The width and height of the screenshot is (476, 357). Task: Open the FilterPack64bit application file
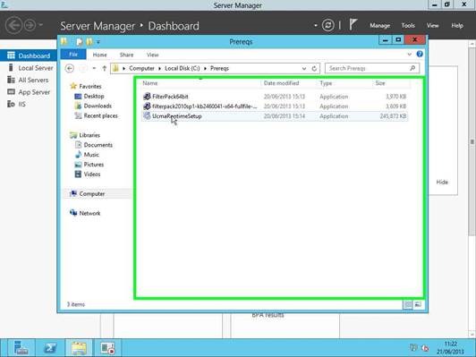pos(170,97)
